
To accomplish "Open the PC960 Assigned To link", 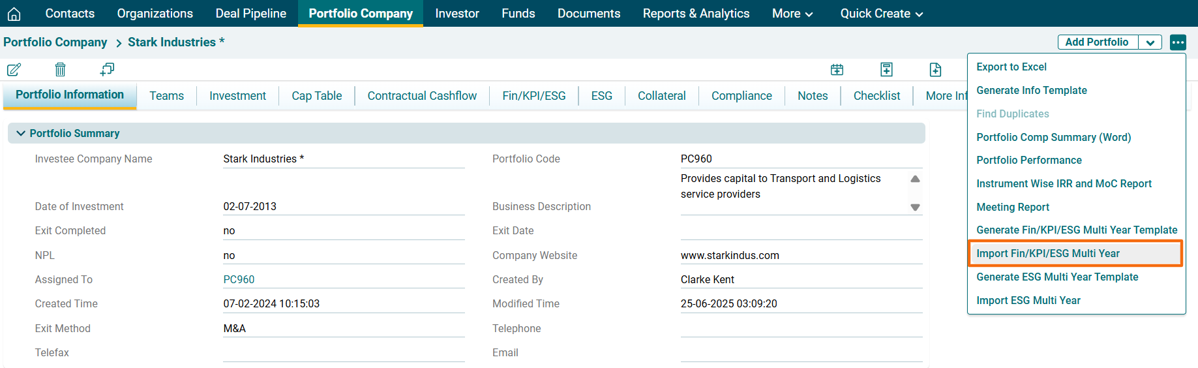I will [239, 279].
